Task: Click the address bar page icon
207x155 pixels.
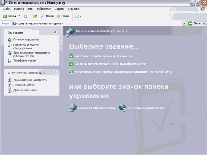Action: click(15, 24)
